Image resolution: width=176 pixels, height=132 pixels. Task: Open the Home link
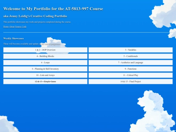(x=6, y=27)
